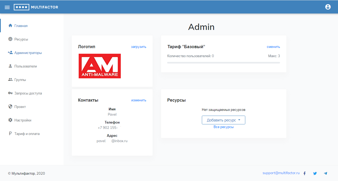Open the Twitter link in footer

click(x=315, y=173)
